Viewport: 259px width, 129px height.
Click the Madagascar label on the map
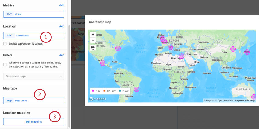tap(191, 87)
